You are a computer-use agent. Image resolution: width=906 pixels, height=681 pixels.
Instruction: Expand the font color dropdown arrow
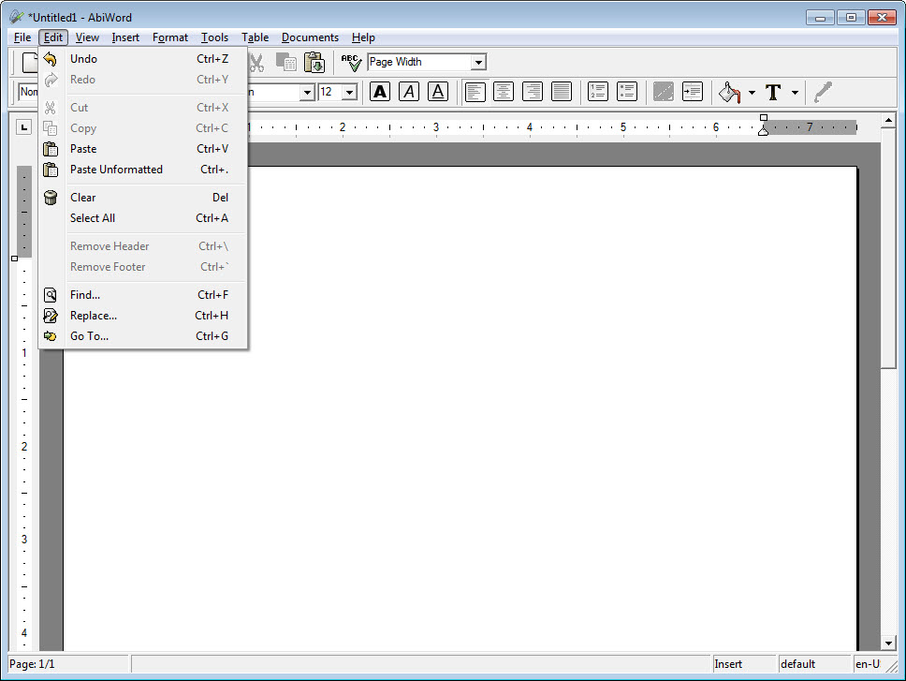coord(795,92)
